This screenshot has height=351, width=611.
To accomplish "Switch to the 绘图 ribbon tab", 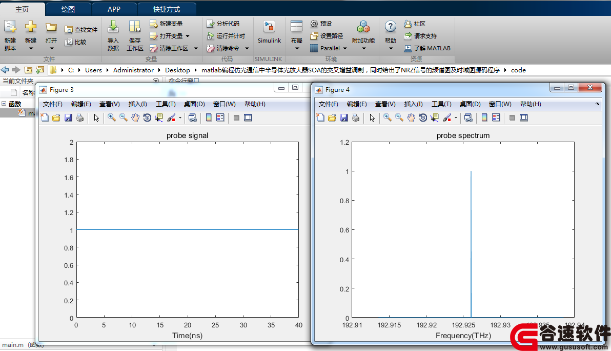I will pyautogui.click(x=68, y=9).
